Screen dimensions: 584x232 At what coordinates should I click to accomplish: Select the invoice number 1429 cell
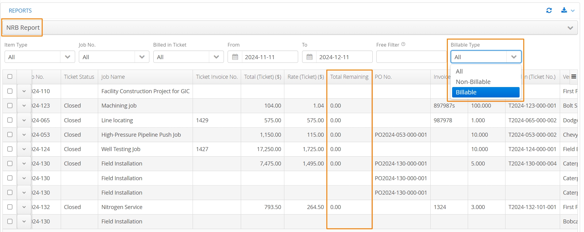click(217, 120)
